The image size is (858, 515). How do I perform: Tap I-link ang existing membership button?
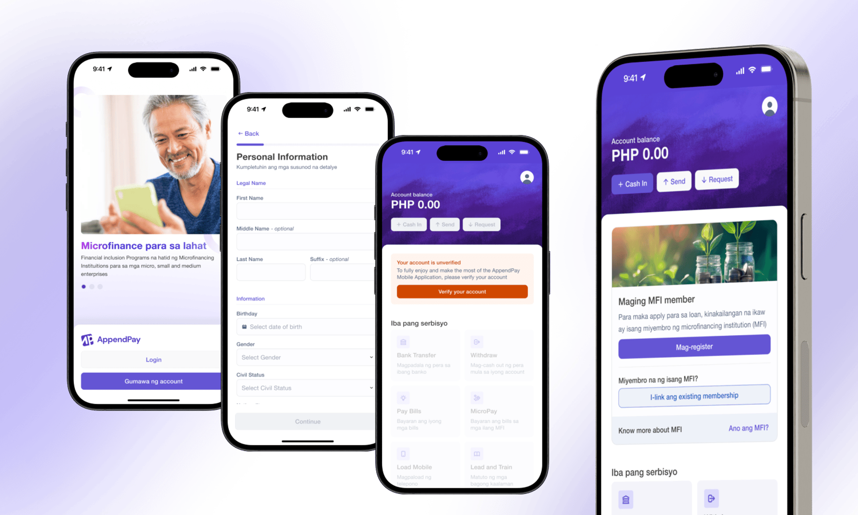coord(694,397)
